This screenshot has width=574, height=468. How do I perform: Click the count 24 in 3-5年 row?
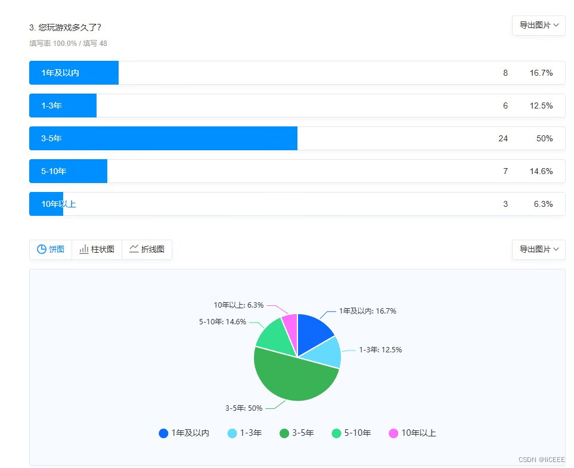503,138
